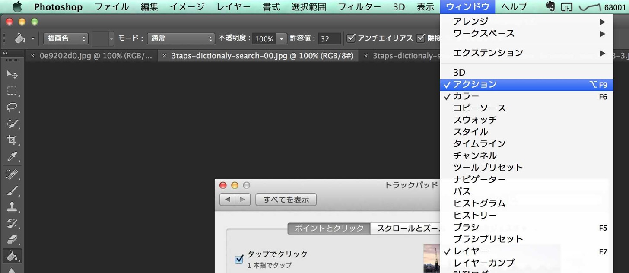Screen dimensions: 629x273
Task: Select the Rectangular Marquee tool
Action: point(12,91)
